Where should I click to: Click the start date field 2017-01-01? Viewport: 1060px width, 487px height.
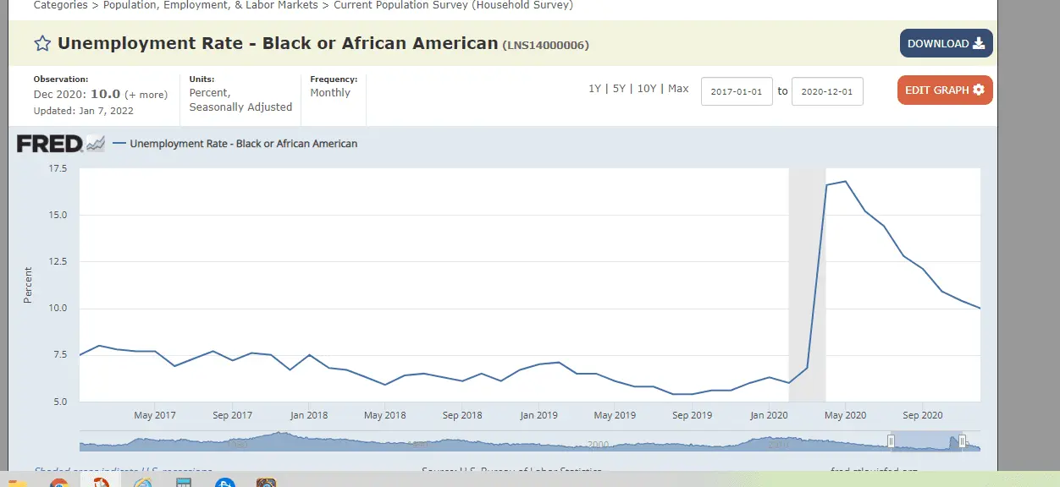coord(737,91)
